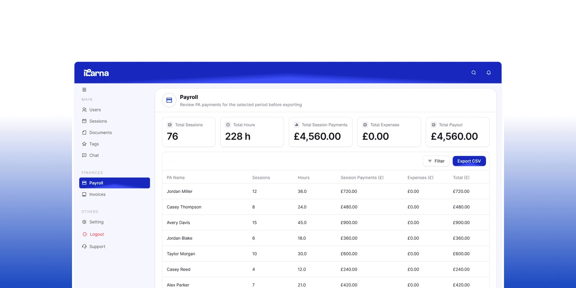
Task: Click Avery Davis in the table
Action: (178, 223)
